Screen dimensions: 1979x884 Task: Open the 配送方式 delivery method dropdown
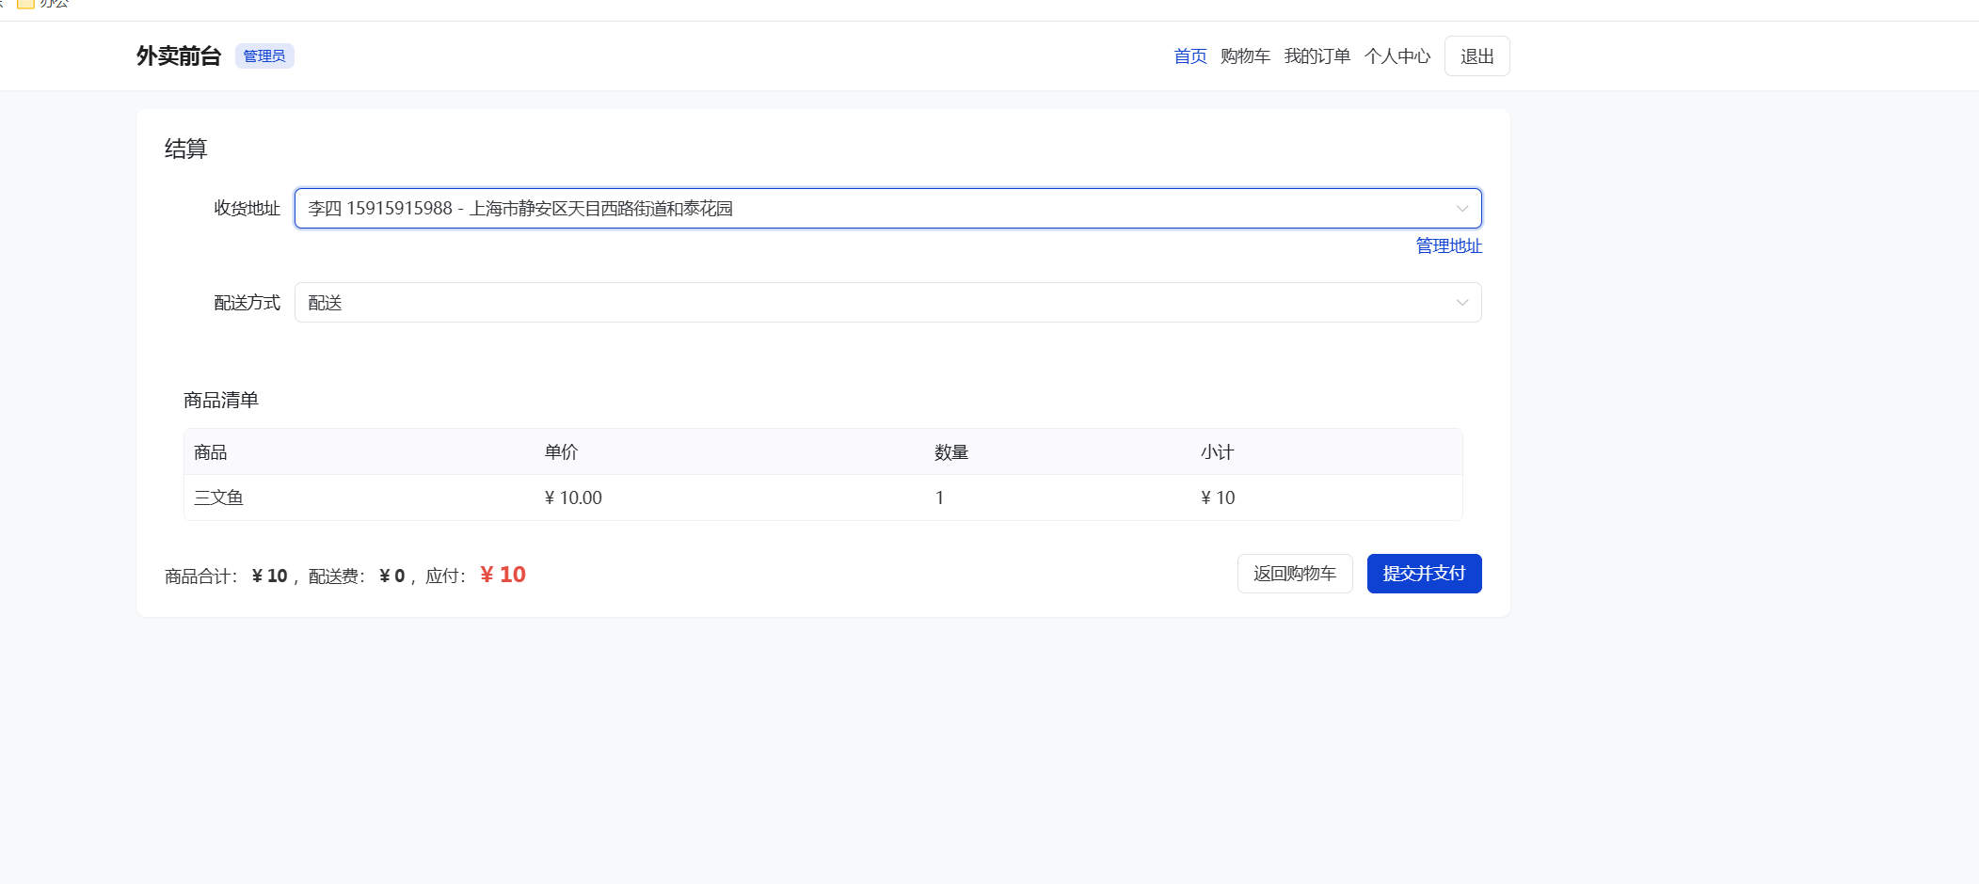click(875, 303)
